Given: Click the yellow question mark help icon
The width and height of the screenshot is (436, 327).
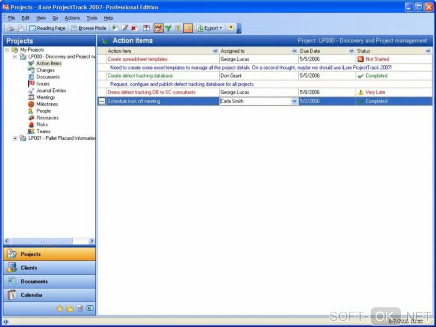Looking at the screenshot, I should [230, 28].
